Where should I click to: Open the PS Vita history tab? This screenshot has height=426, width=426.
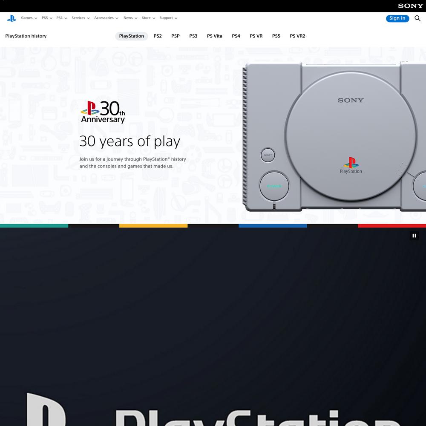click(215, 36)
